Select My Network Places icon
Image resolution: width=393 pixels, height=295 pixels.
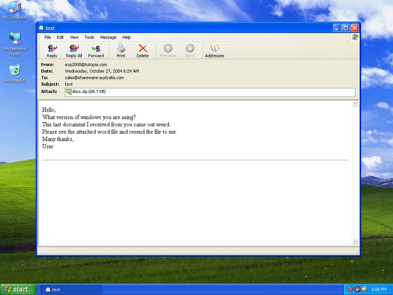tap(15, 42)
